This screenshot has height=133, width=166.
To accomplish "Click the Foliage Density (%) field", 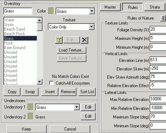I will [x=158, y=30].
